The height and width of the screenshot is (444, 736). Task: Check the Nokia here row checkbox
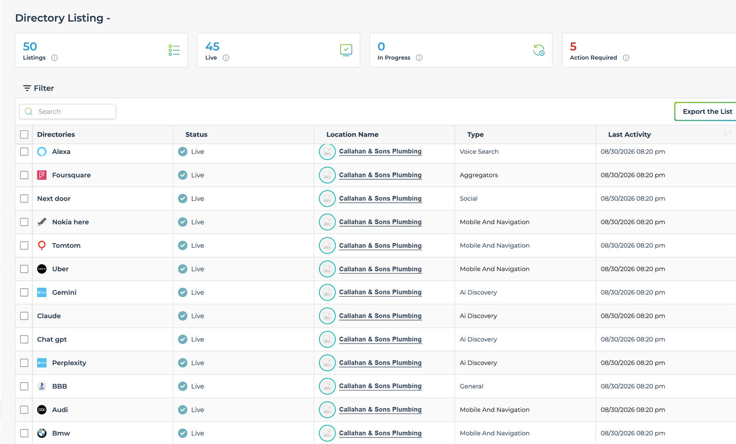pyautogui.click(x=24, y=222)
